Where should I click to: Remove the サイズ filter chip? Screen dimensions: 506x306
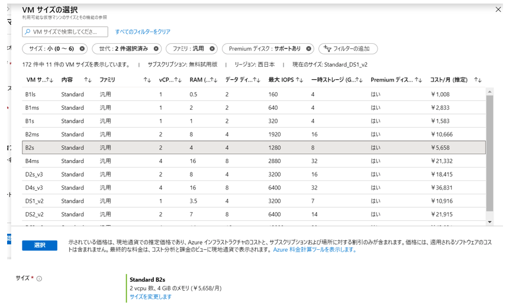[82, 48]
